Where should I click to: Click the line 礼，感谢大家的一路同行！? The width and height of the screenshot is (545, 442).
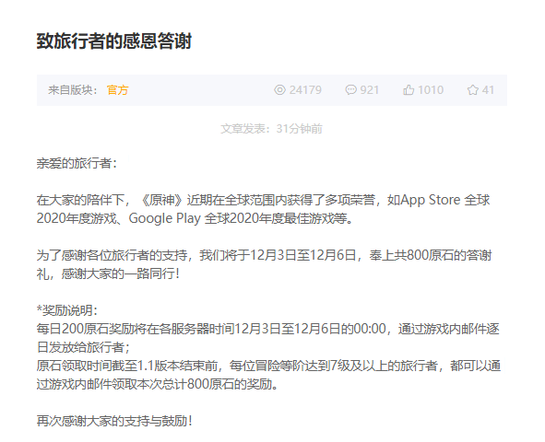[x=109, y=273]
